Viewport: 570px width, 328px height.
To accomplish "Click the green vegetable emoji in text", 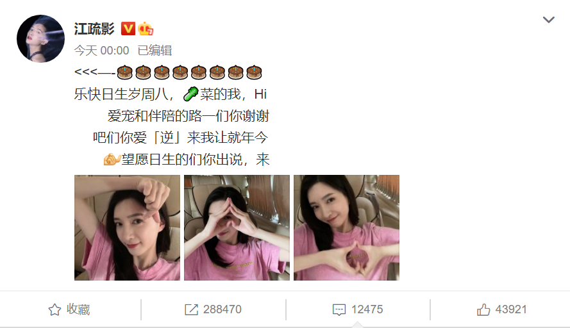I will 191,94.
